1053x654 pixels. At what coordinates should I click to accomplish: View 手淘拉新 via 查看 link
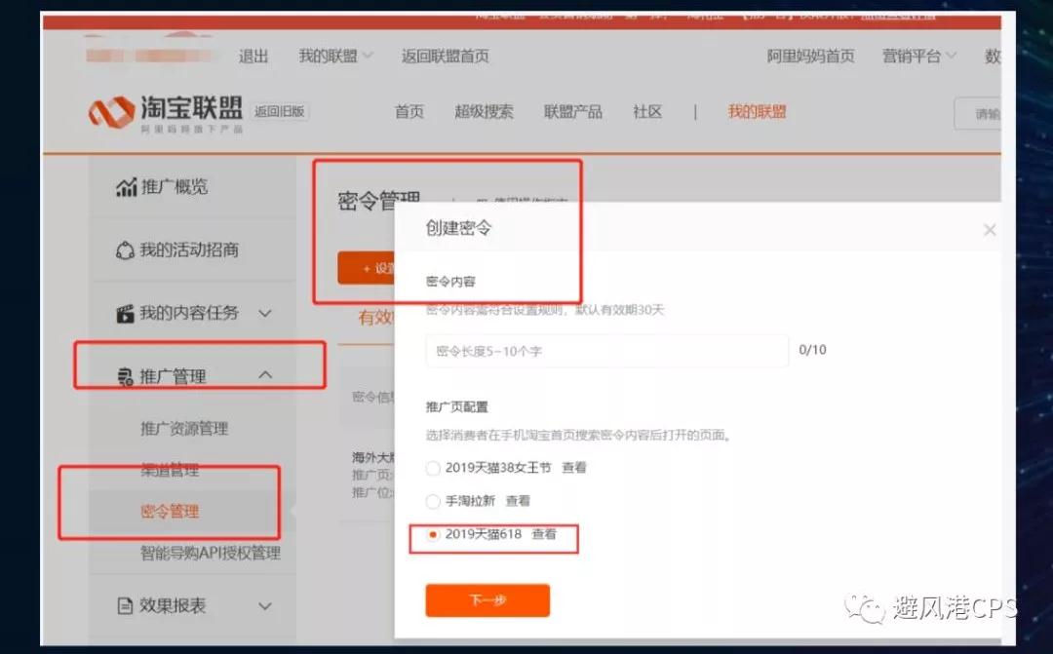click(518, 501)
